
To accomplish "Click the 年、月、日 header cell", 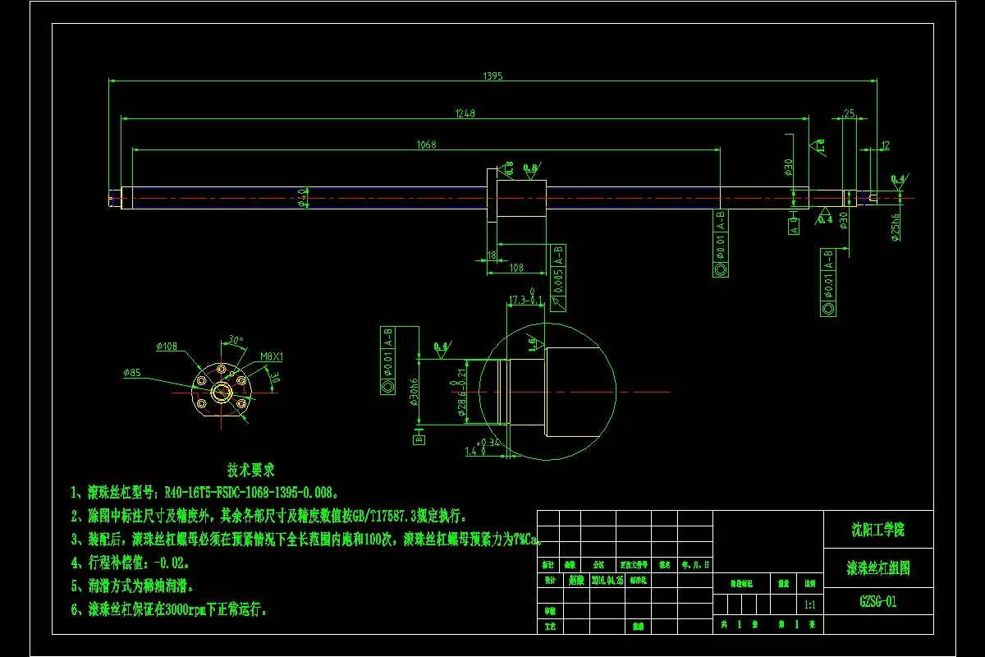I will point(694,565).
